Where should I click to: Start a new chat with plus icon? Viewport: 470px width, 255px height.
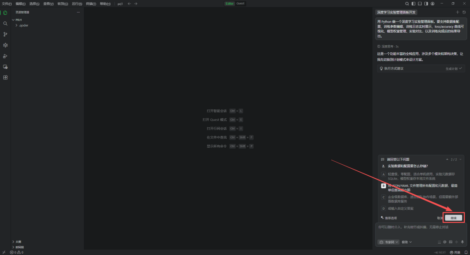[457, 12]
